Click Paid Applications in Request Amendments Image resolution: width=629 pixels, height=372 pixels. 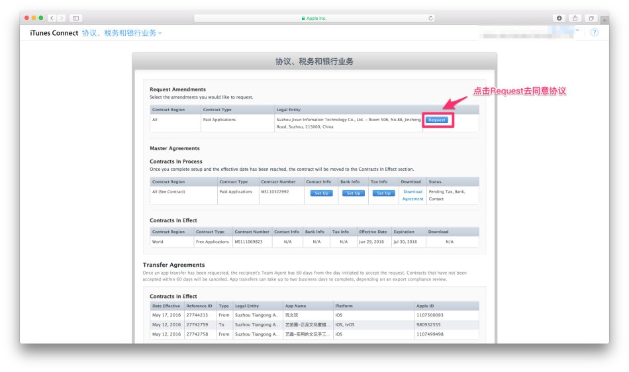(x=219, y=119)
